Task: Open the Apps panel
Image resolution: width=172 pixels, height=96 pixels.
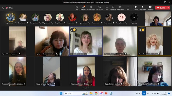Action: 120,8
